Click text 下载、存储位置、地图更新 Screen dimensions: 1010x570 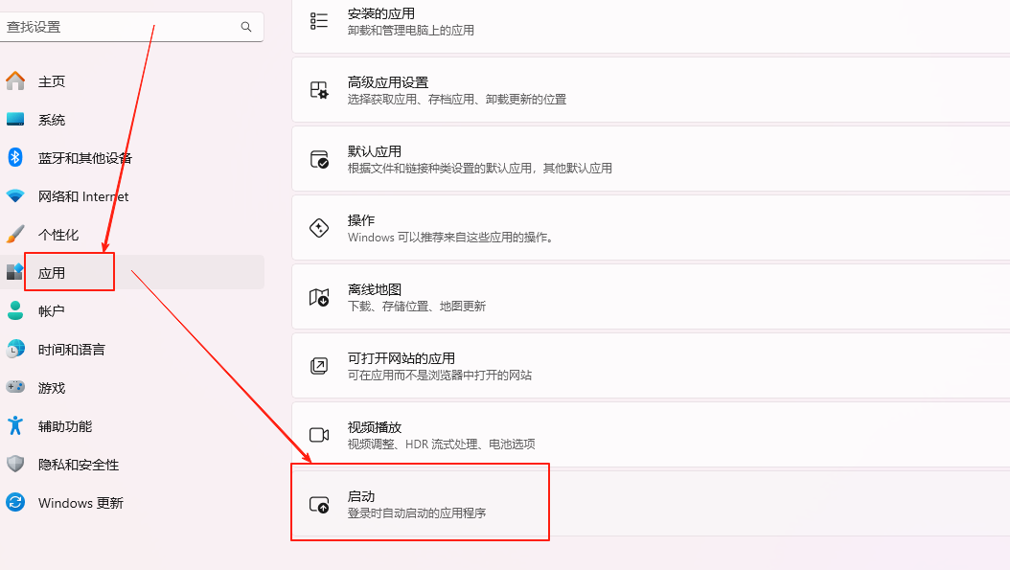(417, 306)
